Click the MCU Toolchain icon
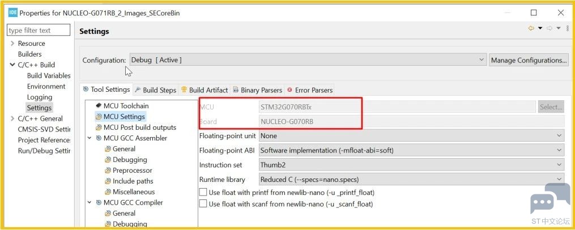 pyautogui.click(x=98, y=105)
